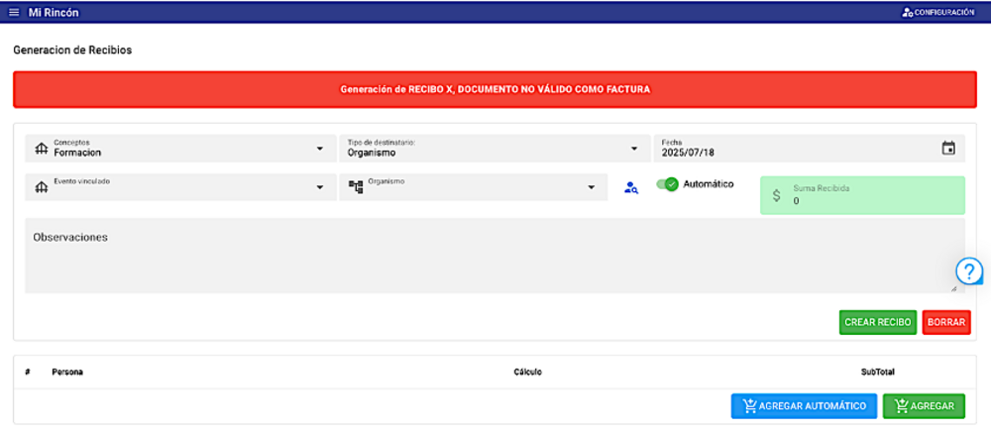Click the Conceptos building icon
This screenshot has width=991, height=434.
pos(41,149)
